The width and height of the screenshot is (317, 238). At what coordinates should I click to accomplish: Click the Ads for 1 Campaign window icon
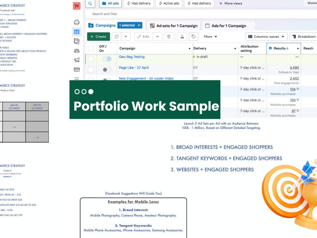point(207,26)
